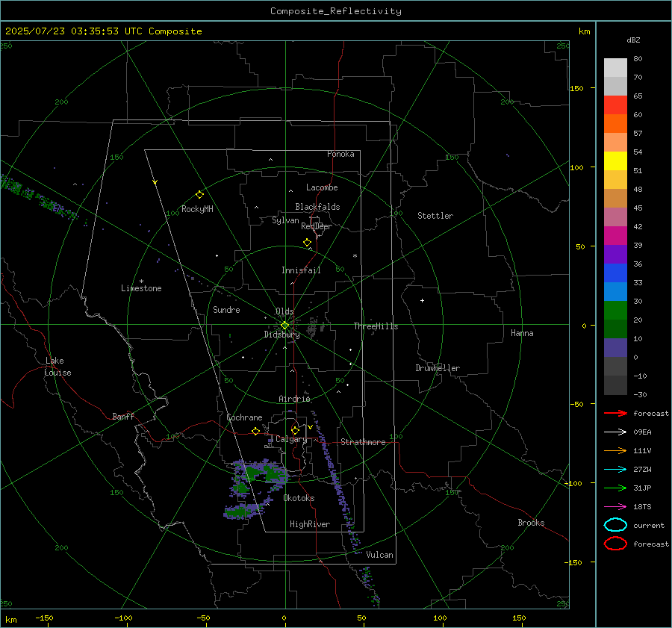
Task: Click the asterisk marker above Limestone
Action: [x=141, y=282]
